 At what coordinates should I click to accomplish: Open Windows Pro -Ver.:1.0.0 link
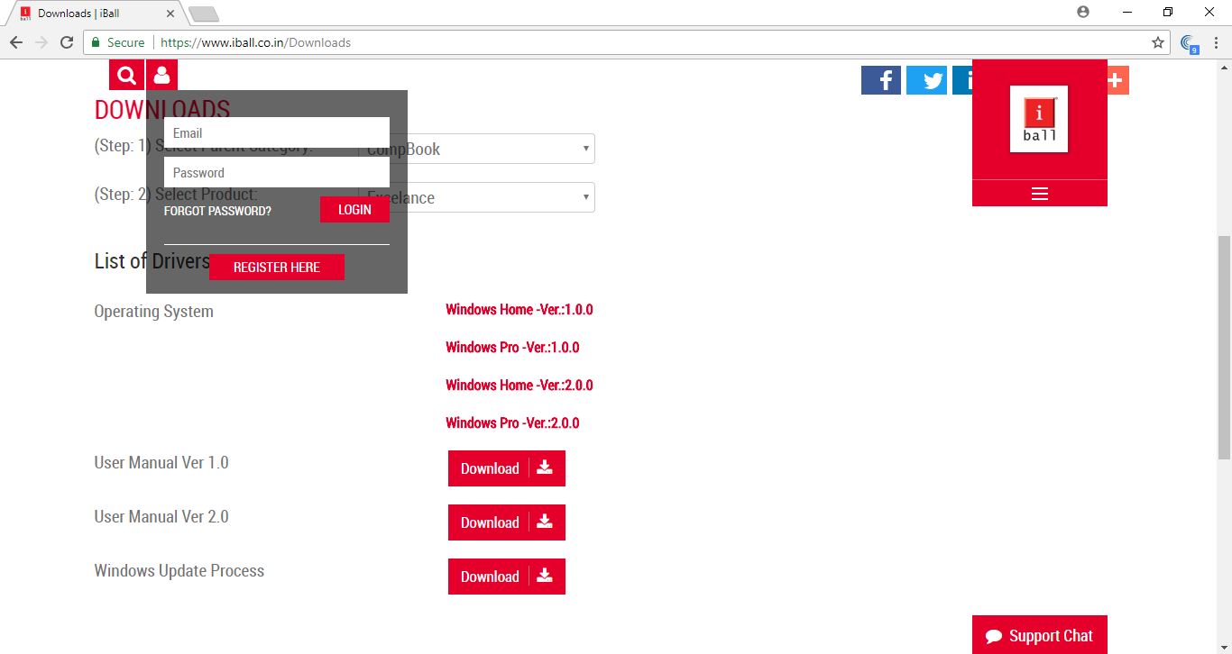512,347
